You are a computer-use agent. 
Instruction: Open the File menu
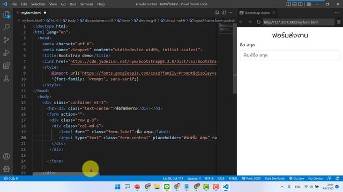tap(14, 4)
